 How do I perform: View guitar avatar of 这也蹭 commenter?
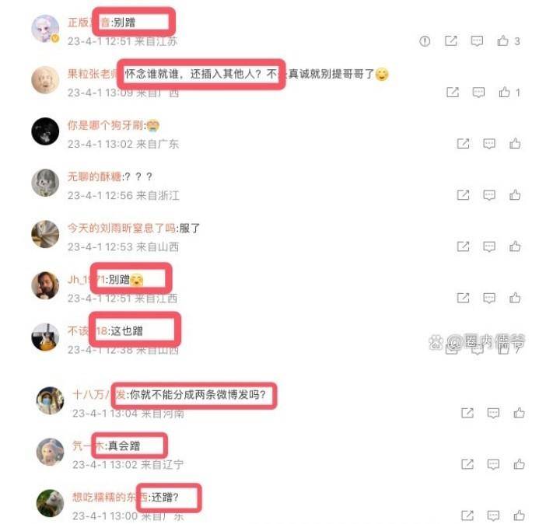tap(45, 337)
